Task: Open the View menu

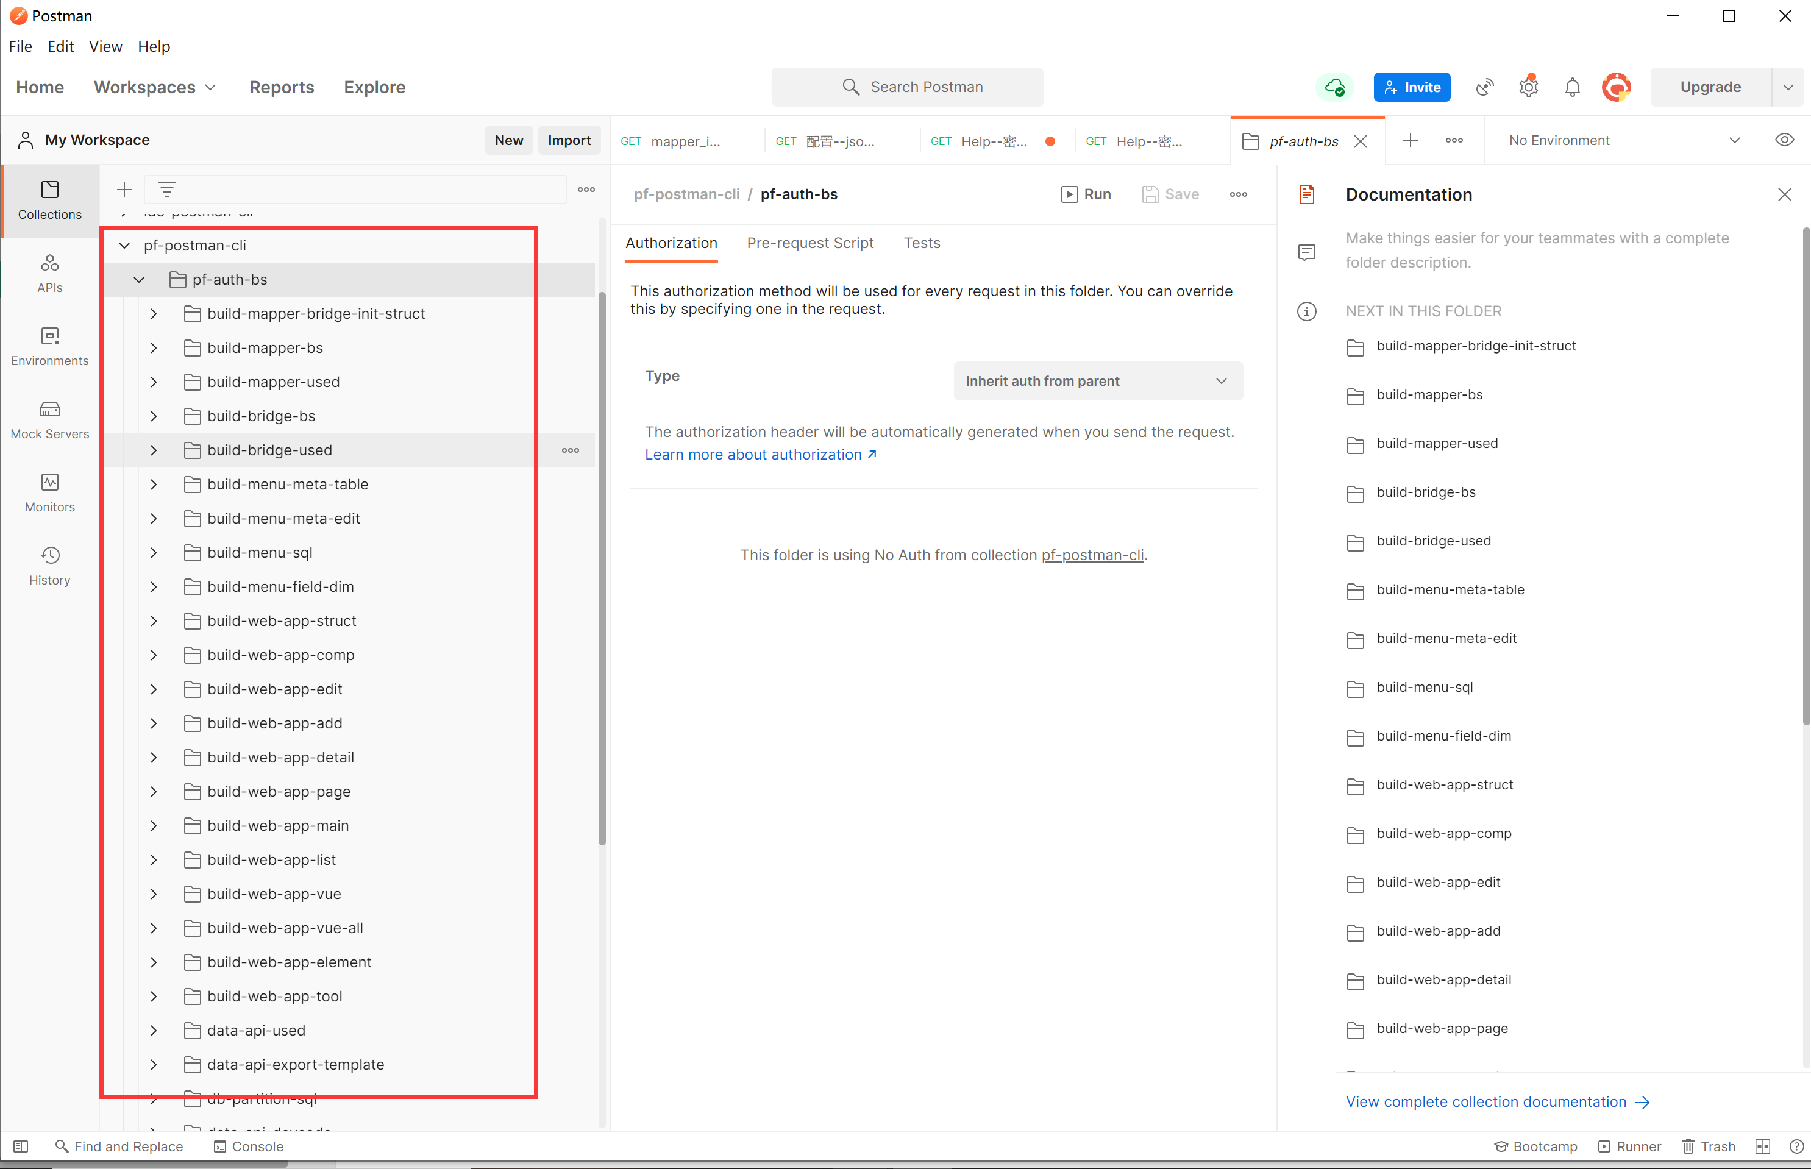Action: pyautogui.click(x=105, y=46)
